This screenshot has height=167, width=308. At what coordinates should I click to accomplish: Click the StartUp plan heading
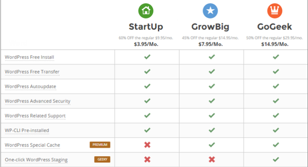click(146, 27)
